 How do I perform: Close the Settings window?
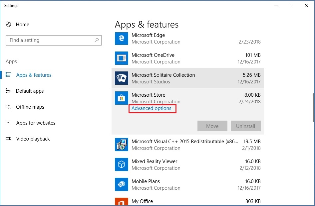point(307,6)
